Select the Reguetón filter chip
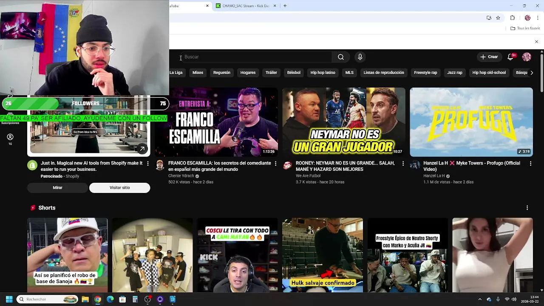 pyautogui.click(x=222, y=73)
